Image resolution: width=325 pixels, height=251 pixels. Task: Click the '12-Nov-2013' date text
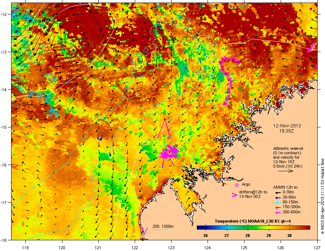287,126
